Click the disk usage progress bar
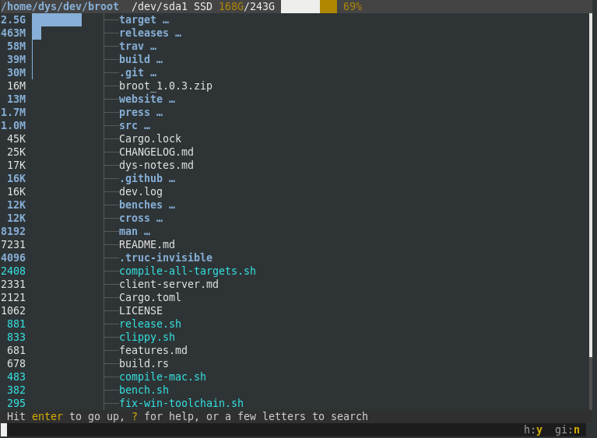Screen dimensions: 597x438 point(309,6)
